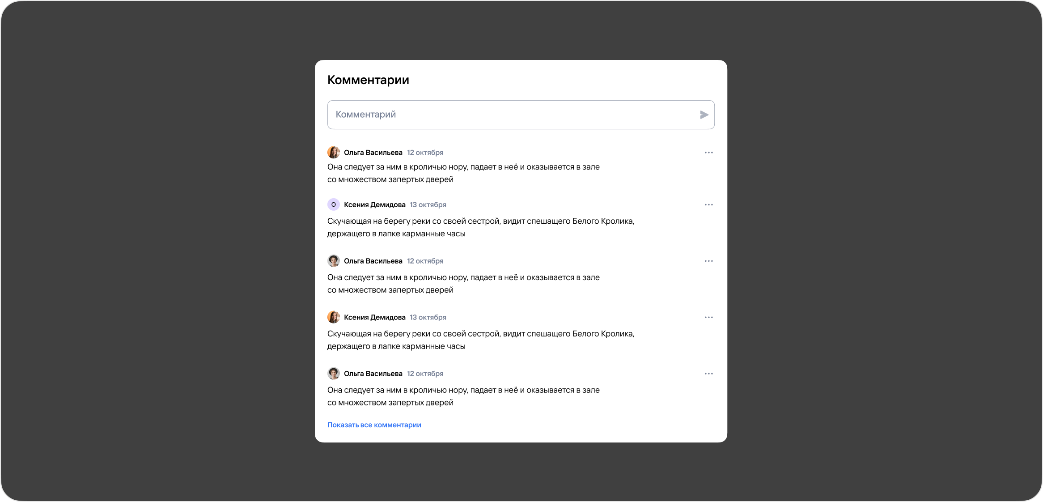The width and height of the screenshot is (1043, 502).
Task: Focus the Комментарий input field
Action: (514, 115)
